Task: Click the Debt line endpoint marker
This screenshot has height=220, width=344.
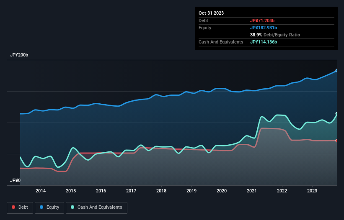Action: tap(336, 141)
